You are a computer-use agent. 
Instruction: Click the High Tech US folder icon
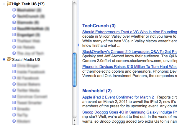[x=9, y=4]
